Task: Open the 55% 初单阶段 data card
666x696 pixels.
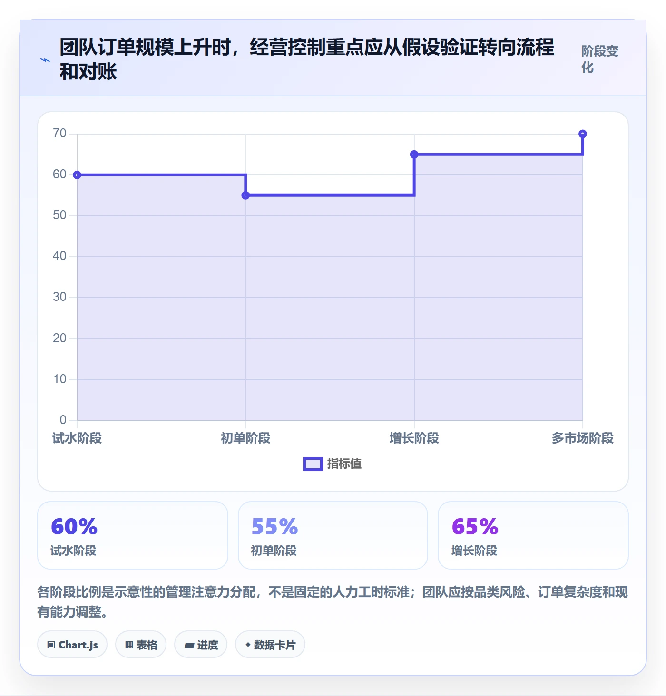Action: [x=333, y=535]
